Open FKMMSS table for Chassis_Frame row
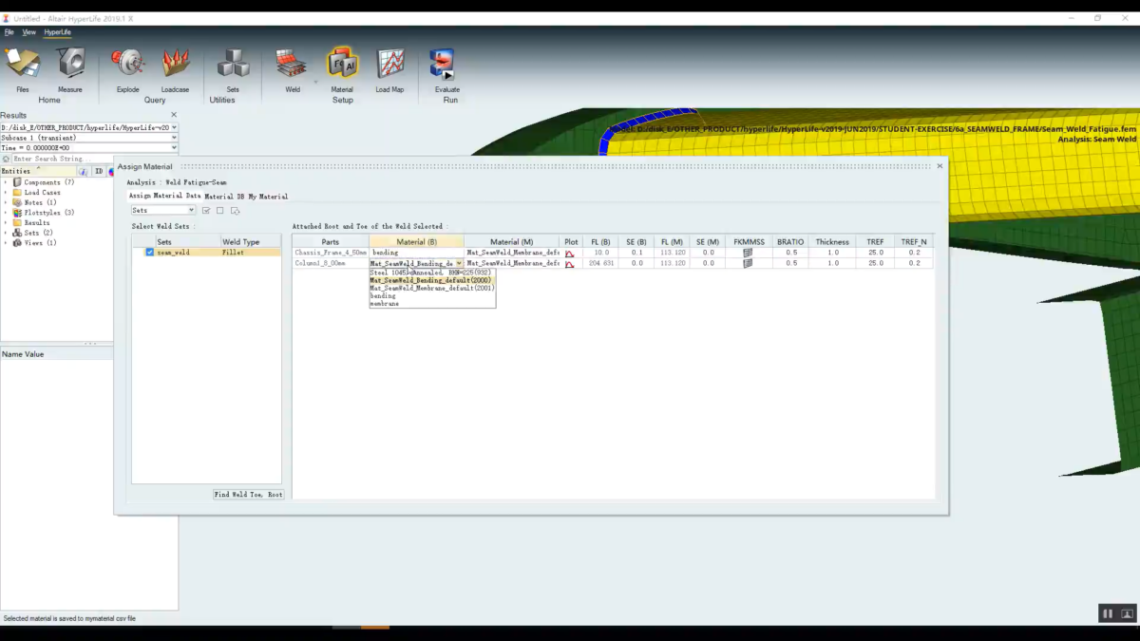Image resolution: width=1140 pixels, height=641 pixels. click(x=748, y=253)
